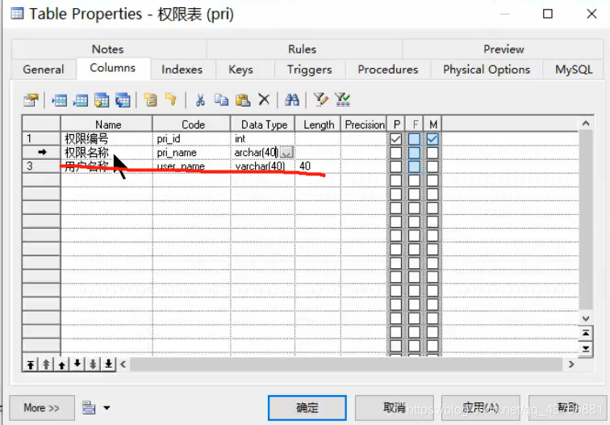Open Customize Columns and Filter

coord(320,99)
